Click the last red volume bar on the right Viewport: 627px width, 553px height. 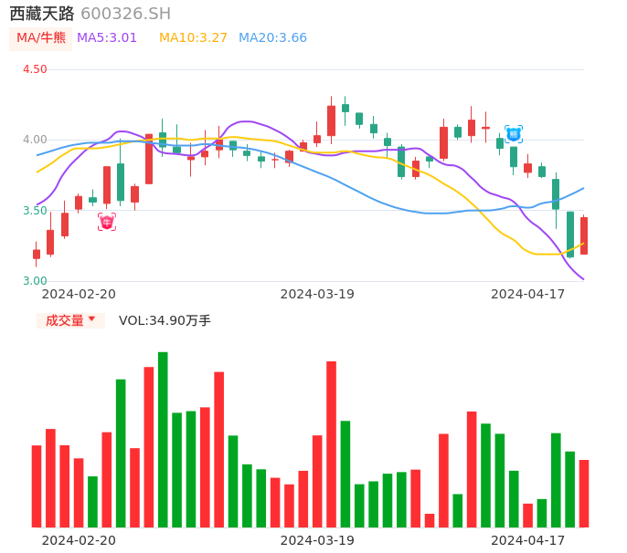[584, 493]
